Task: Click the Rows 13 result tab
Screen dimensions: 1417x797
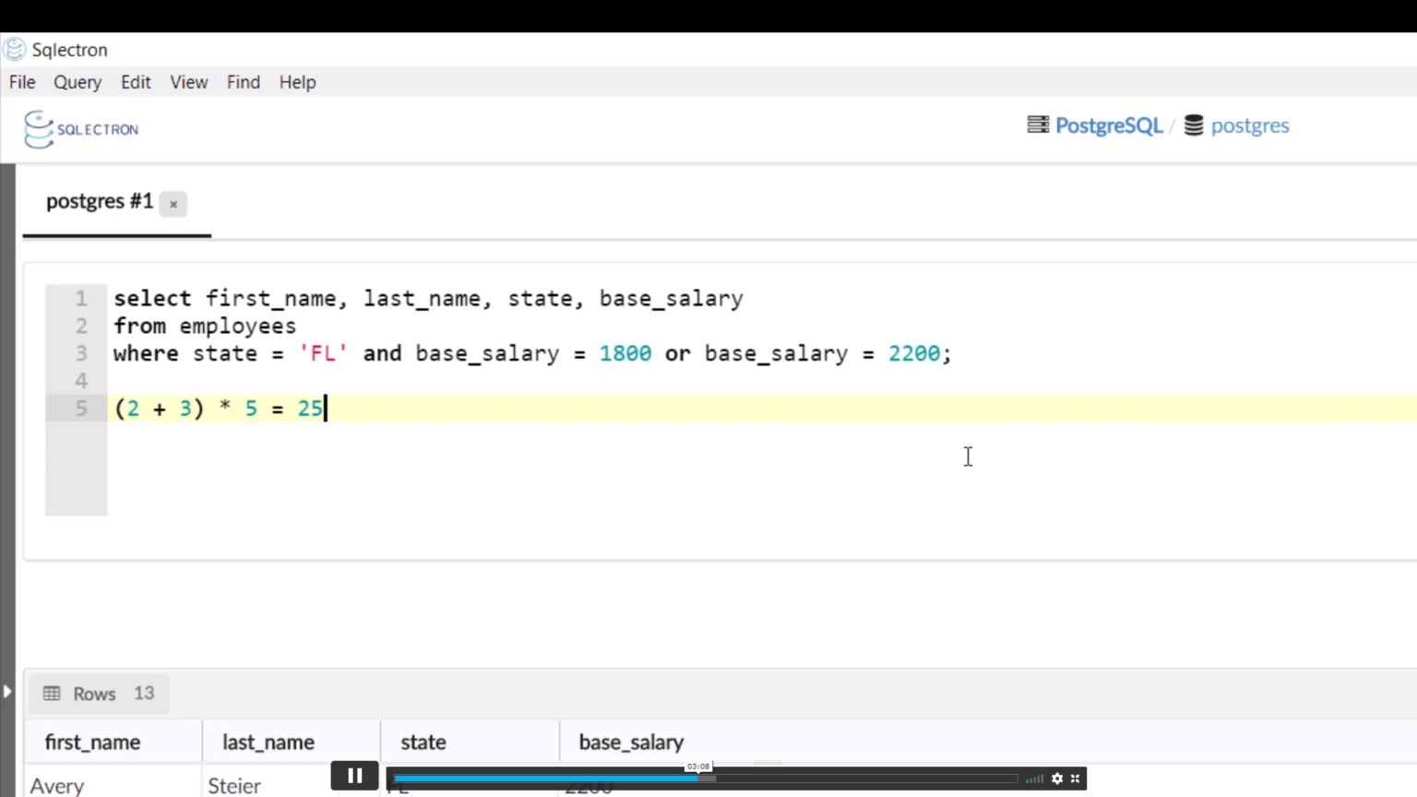Action: (x=99, y=694)
